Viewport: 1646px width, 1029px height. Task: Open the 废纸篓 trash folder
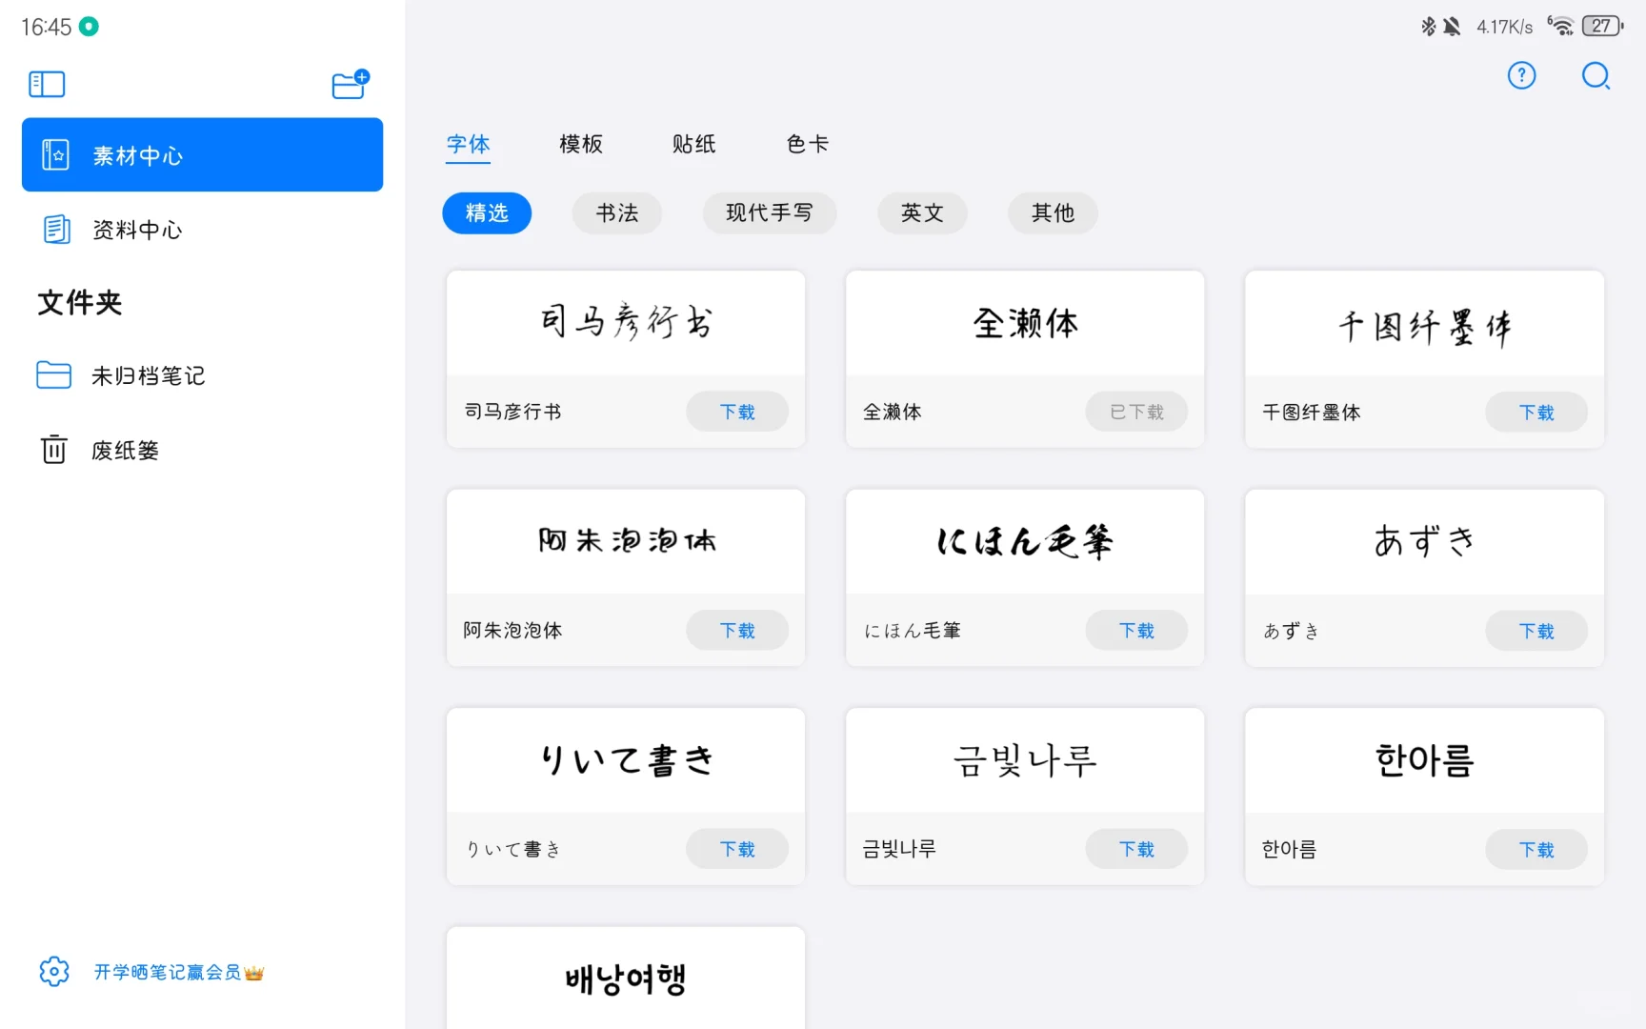click(125, 450)
